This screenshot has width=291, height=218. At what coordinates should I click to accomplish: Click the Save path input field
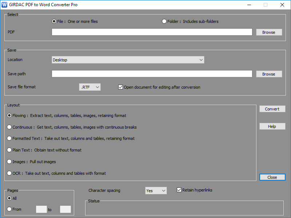click(x=152, y=74)
